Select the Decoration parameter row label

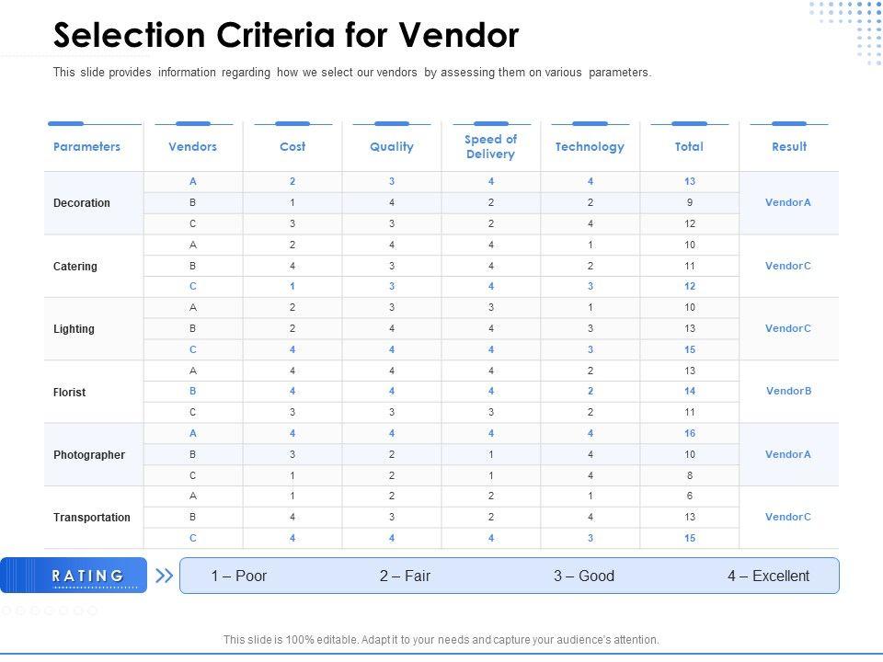[82, 203]
